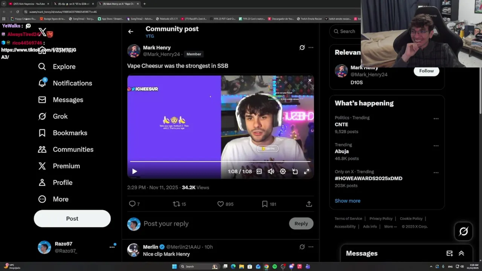Click the video progress bar

(220, 161)
